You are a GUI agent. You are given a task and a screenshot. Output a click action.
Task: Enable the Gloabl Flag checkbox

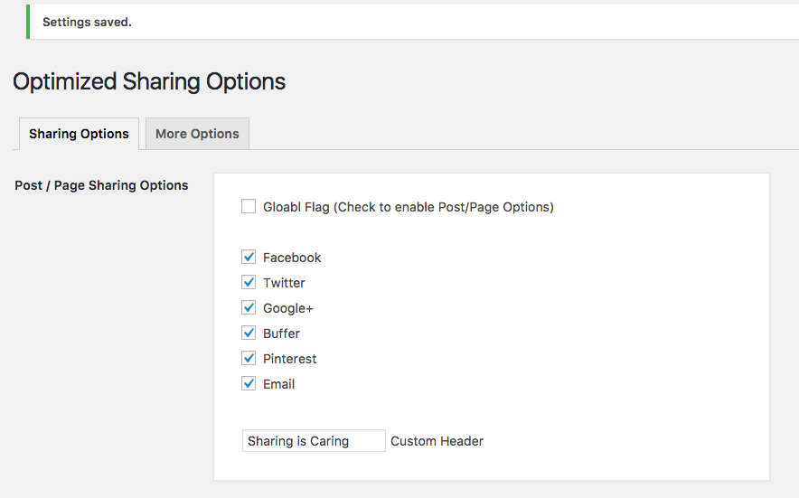249,206
